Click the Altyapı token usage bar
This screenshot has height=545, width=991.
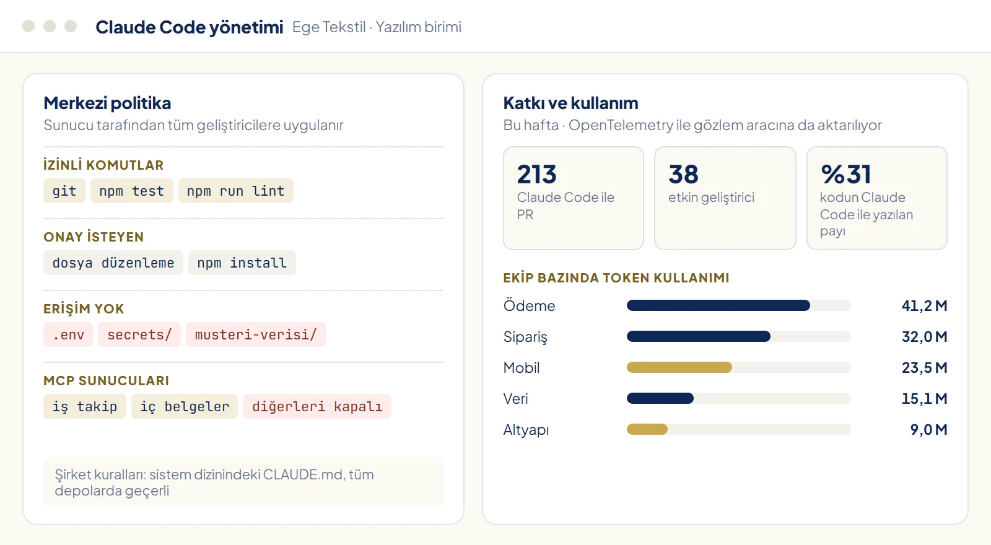click(739, 429)
